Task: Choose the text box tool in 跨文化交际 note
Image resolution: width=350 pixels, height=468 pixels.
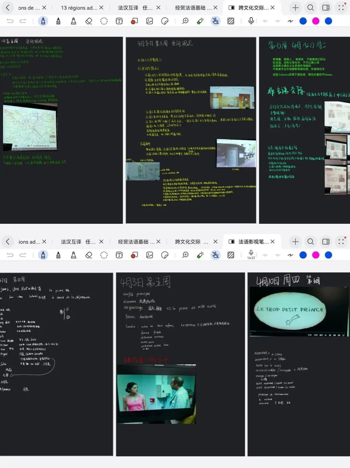Action: (119, 21)
